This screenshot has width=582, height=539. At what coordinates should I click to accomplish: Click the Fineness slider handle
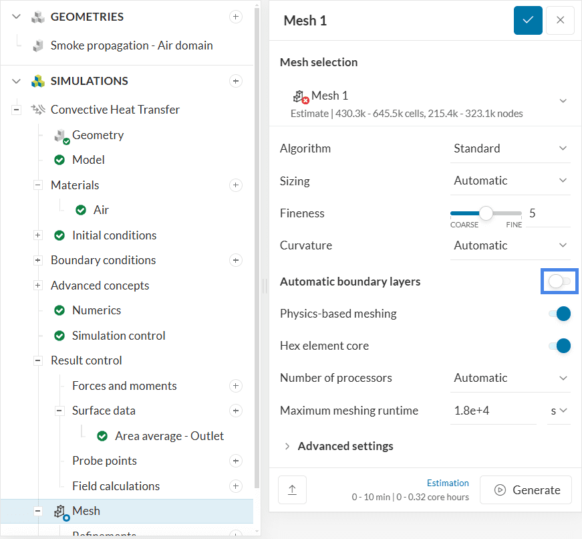[486, 213]
